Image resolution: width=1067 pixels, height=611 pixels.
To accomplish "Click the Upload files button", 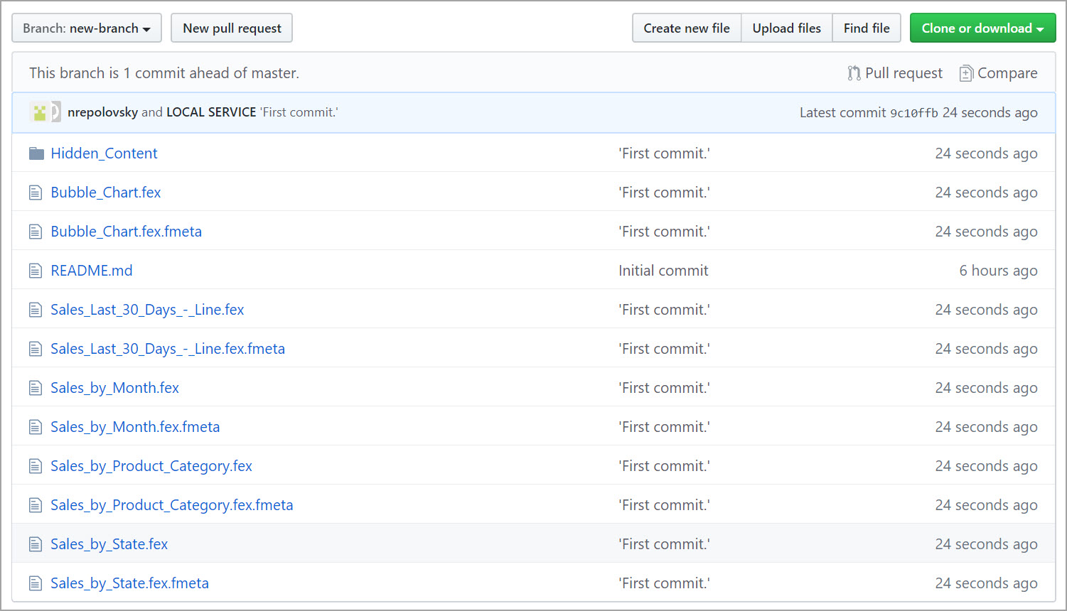I will click(786, 28).
